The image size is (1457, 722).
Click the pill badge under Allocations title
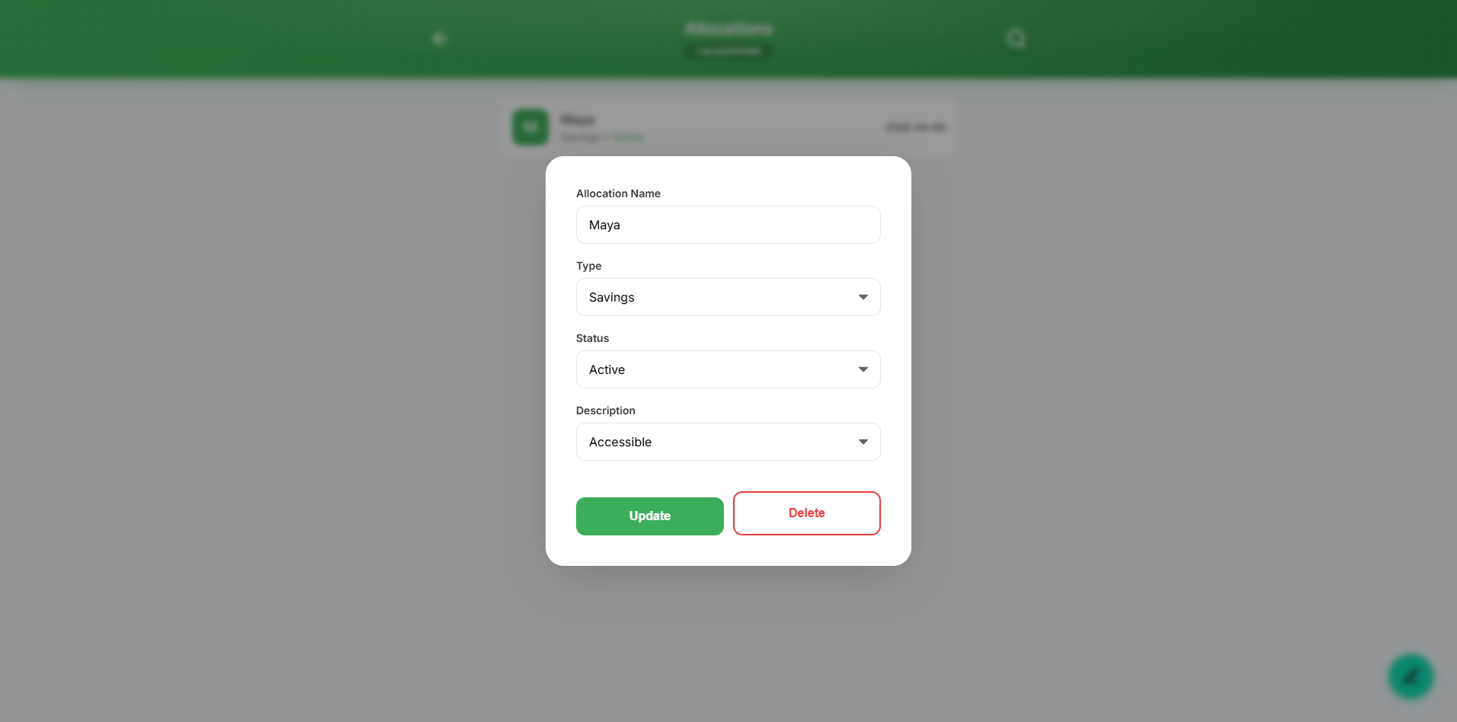(728, 51)
